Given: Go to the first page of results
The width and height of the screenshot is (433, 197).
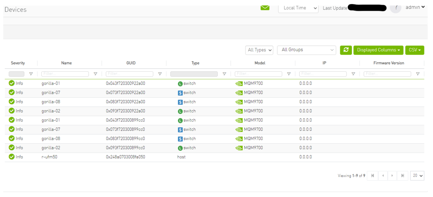Looking at the screenshot, I should (x=373, y=176).
